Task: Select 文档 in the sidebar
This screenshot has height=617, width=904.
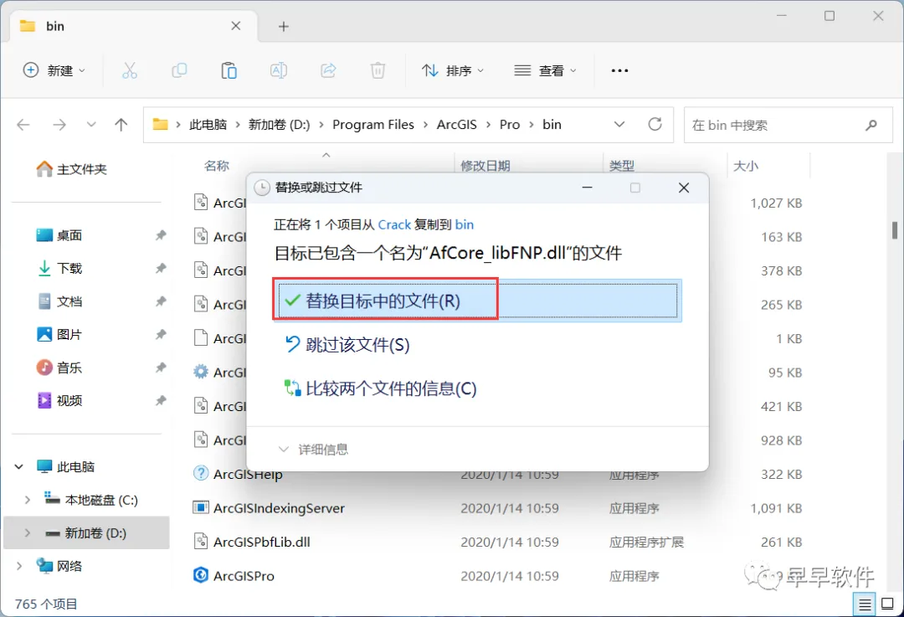Action: pyautogui.click(x=59, y=301)
